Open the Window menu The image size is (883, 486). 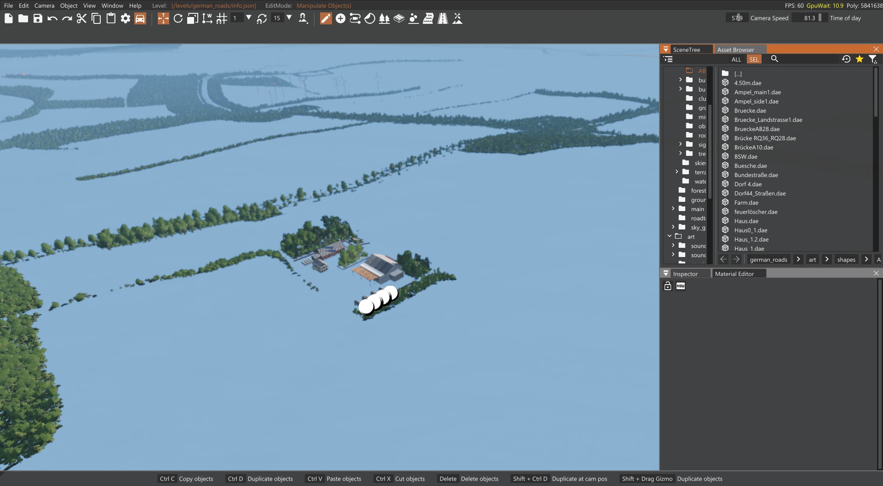tap(112, 6)
